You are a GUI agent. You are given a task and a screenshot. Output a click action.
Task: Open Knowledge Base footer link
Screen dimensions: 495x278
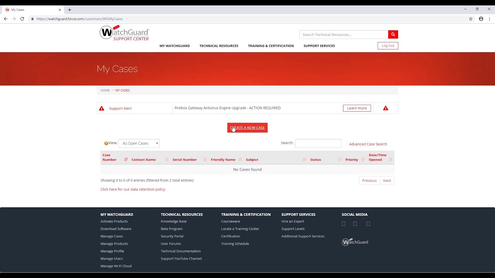[x=174, y=221]
